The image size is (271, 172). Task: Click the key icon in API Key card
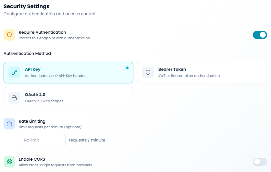click(14, 72)
